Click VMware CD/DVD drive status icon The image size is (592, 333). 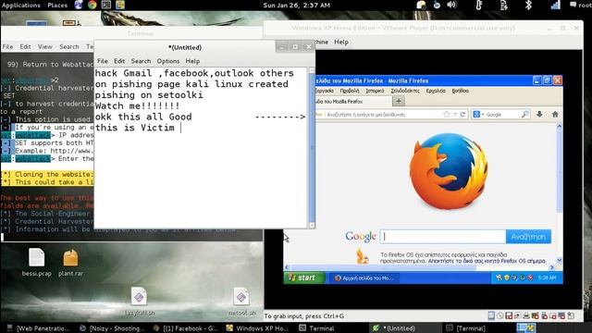coord(499,315)
